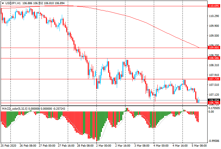This screenshot has width=221, height=149.
Task: Click the 107.910 price axis value
Action: point(214,75)
